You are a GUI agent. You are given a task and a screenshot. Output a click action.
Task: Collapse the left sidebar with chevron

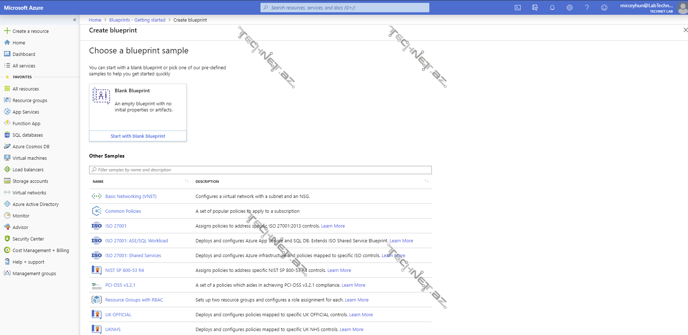point(75,20)
